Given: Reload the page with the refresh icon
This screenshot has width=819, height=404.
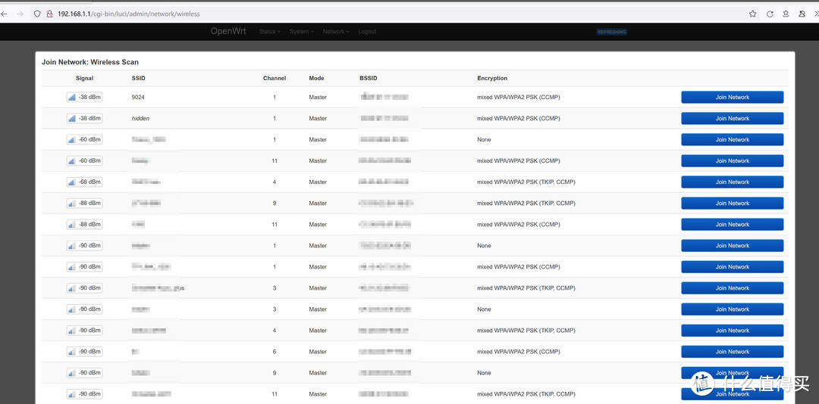Looking at the screenshot, I should [x=770, y=14].
